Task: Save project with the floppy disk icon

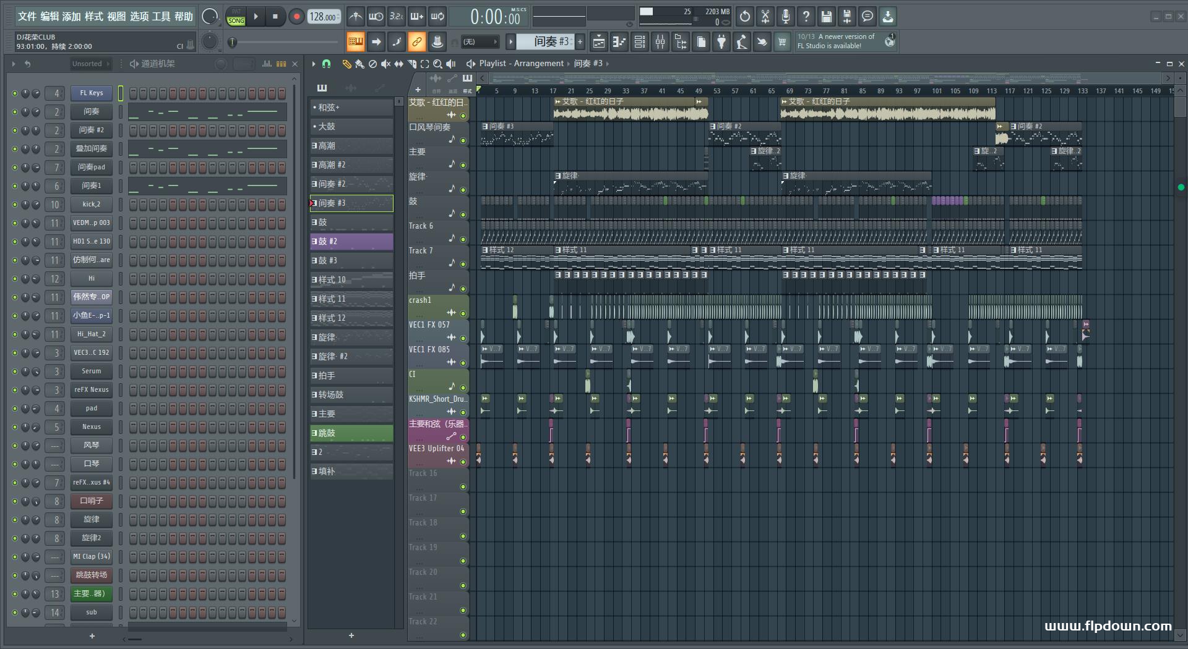Action: [827, 17]
